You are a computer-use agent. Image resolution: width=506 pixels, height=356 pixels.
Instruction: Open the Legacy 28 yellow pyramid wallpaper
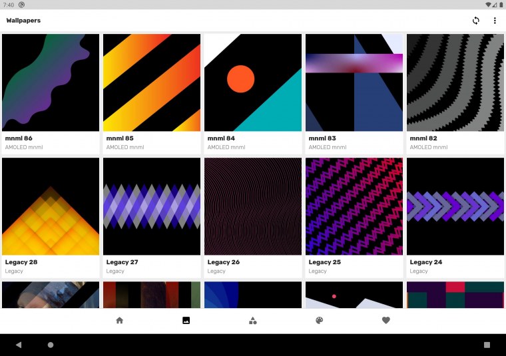(x=51, y=206)
